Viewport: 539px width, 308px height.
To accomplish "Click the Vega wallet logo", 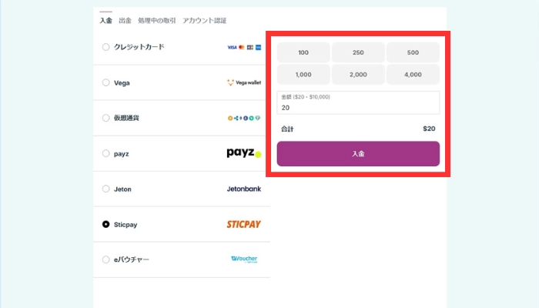I will click(x=244, y=82).
